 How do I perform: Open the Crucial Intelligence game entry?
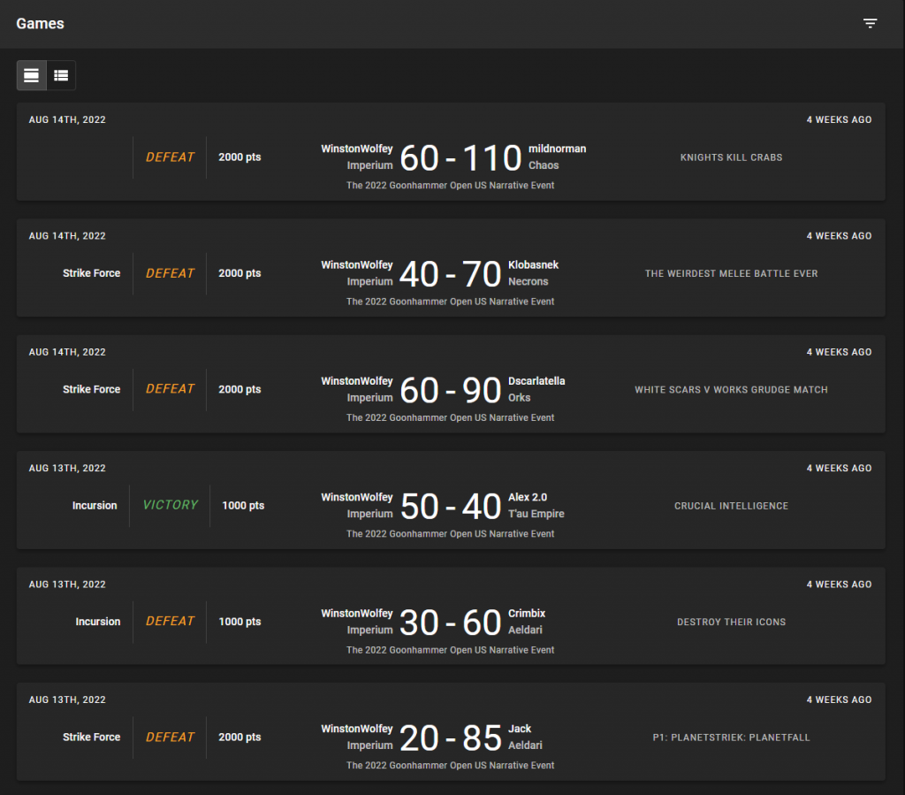pyautogui.click(x=731, y=506)
